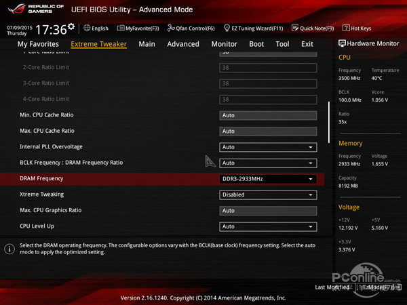Click the EzMode exit icon at bottom right
The image size is (407, 305).
pyautogui.click(x=398, y=287)
